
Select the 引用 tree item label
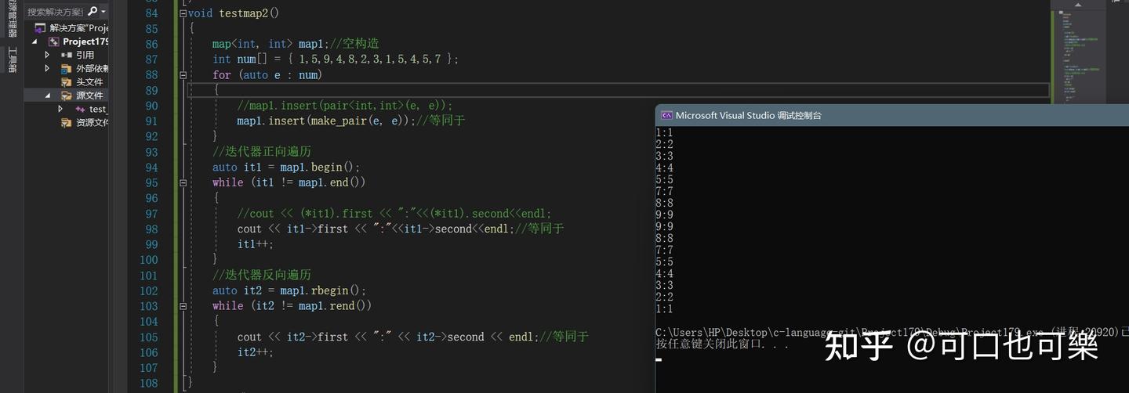tap(85, 55)
